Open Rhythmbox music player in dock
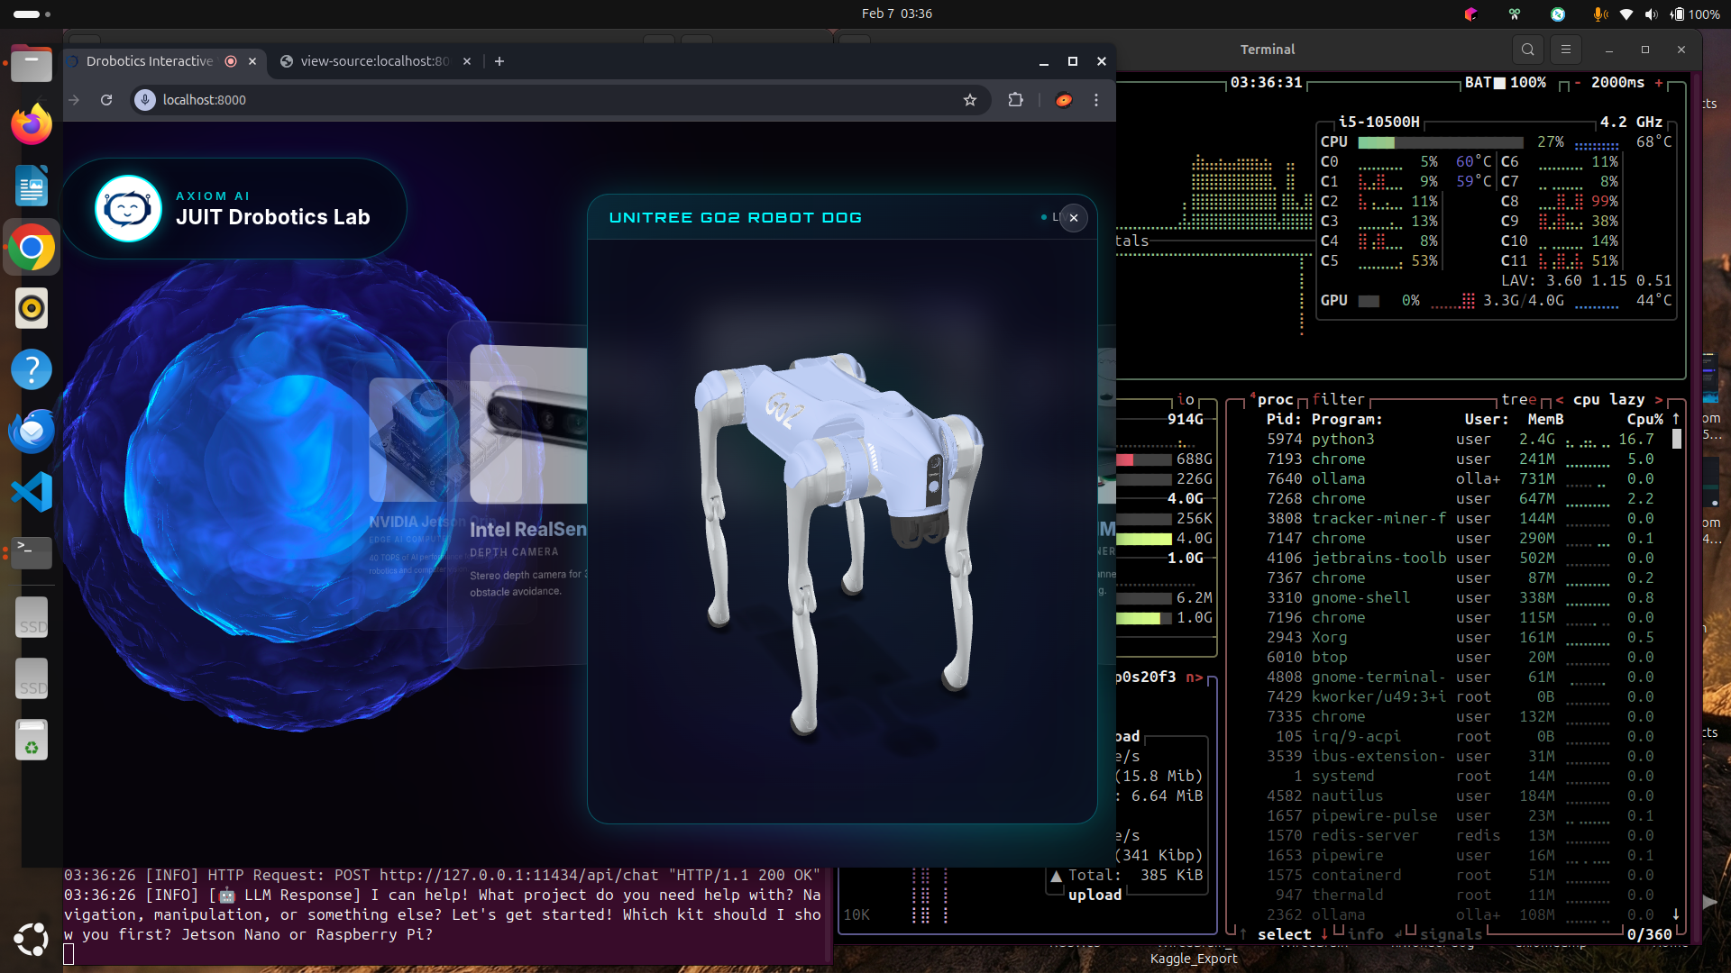This screenshot has height=973, width=1731. (32, 308)
